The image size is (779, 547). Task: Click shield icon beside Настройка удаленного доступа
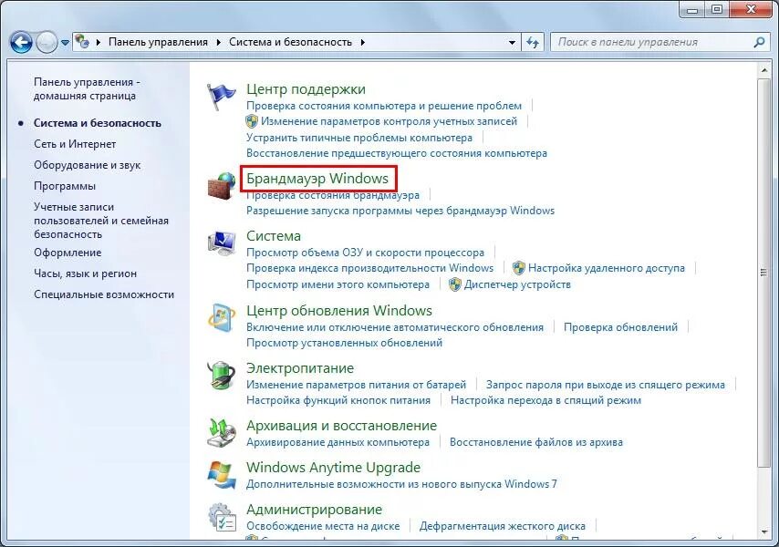pos(519,268)
